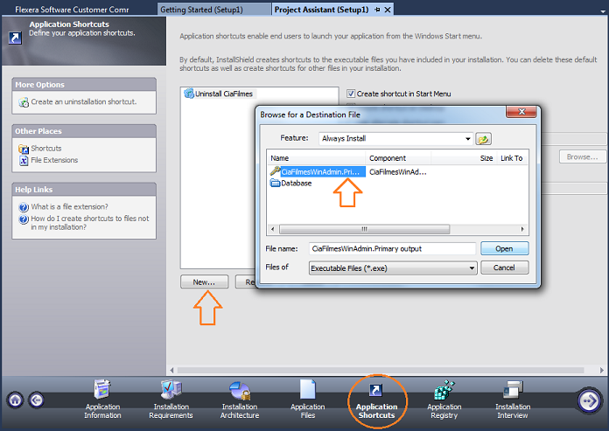Click the key icon of CiaFilmesWinAdmin output
609x431 pixels.
(276, 171)
